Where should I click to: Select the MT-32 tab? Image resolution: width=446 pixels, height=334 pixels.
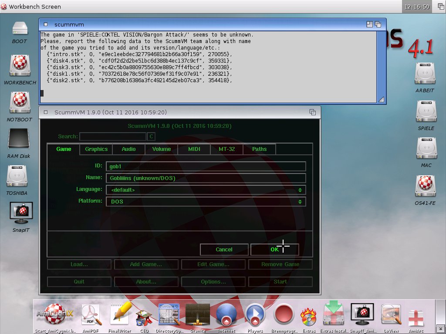click(226, 149)
